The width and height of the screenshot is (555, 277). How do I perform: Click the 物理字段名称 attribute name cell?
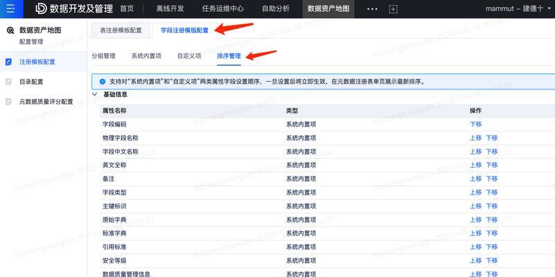point(121,138)
